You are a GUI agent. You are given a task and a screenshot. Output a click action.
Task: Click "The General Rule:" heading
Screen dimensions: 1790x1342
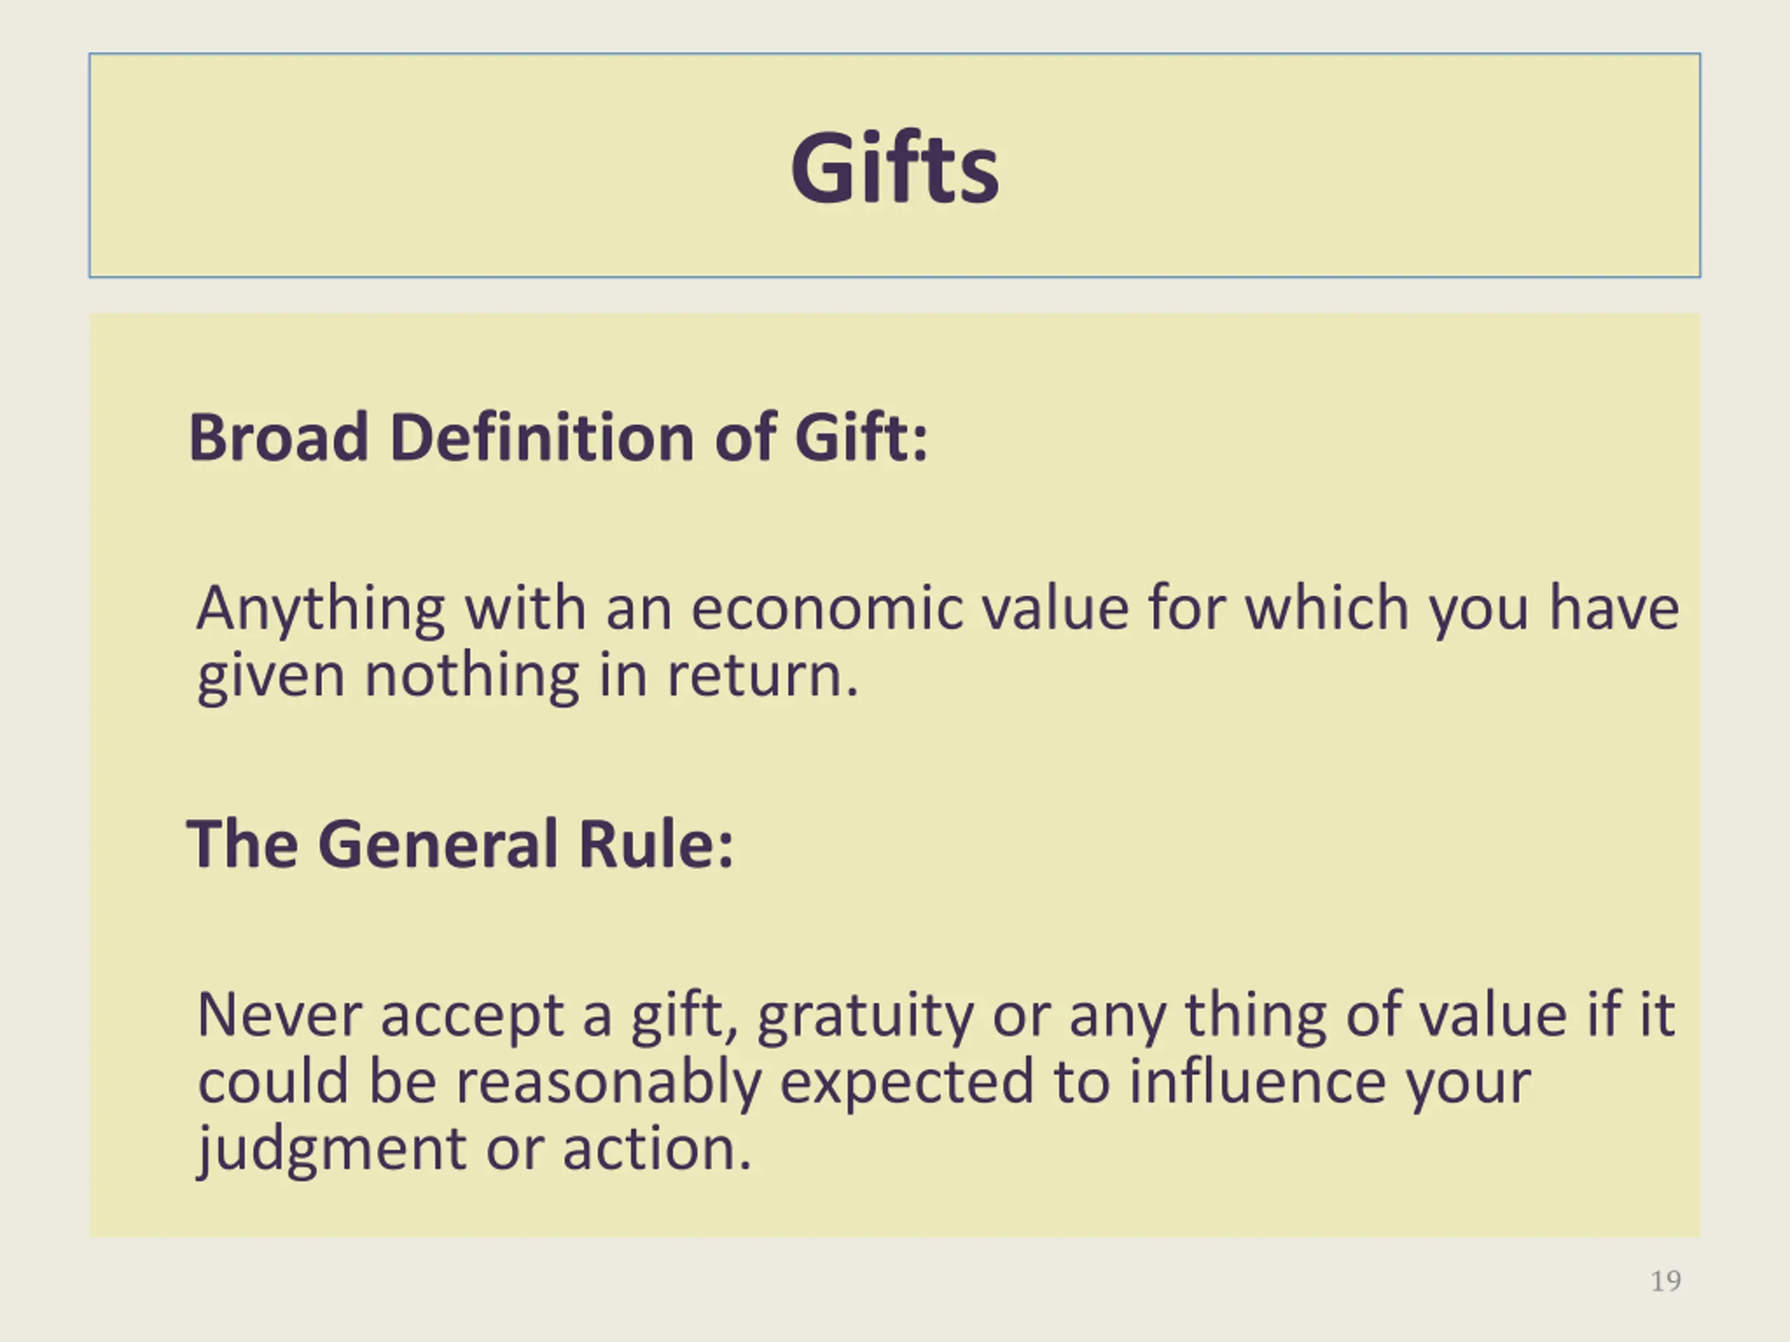(x=461, y=844)
